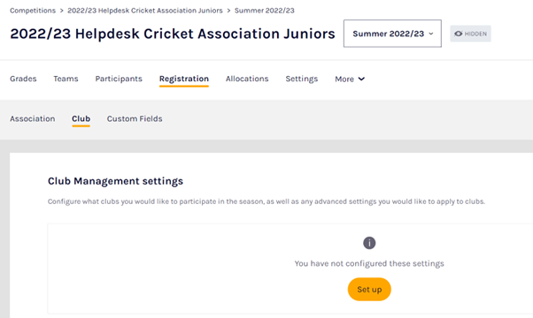Follow the Competitions breadcrumb link

[33, 11]
